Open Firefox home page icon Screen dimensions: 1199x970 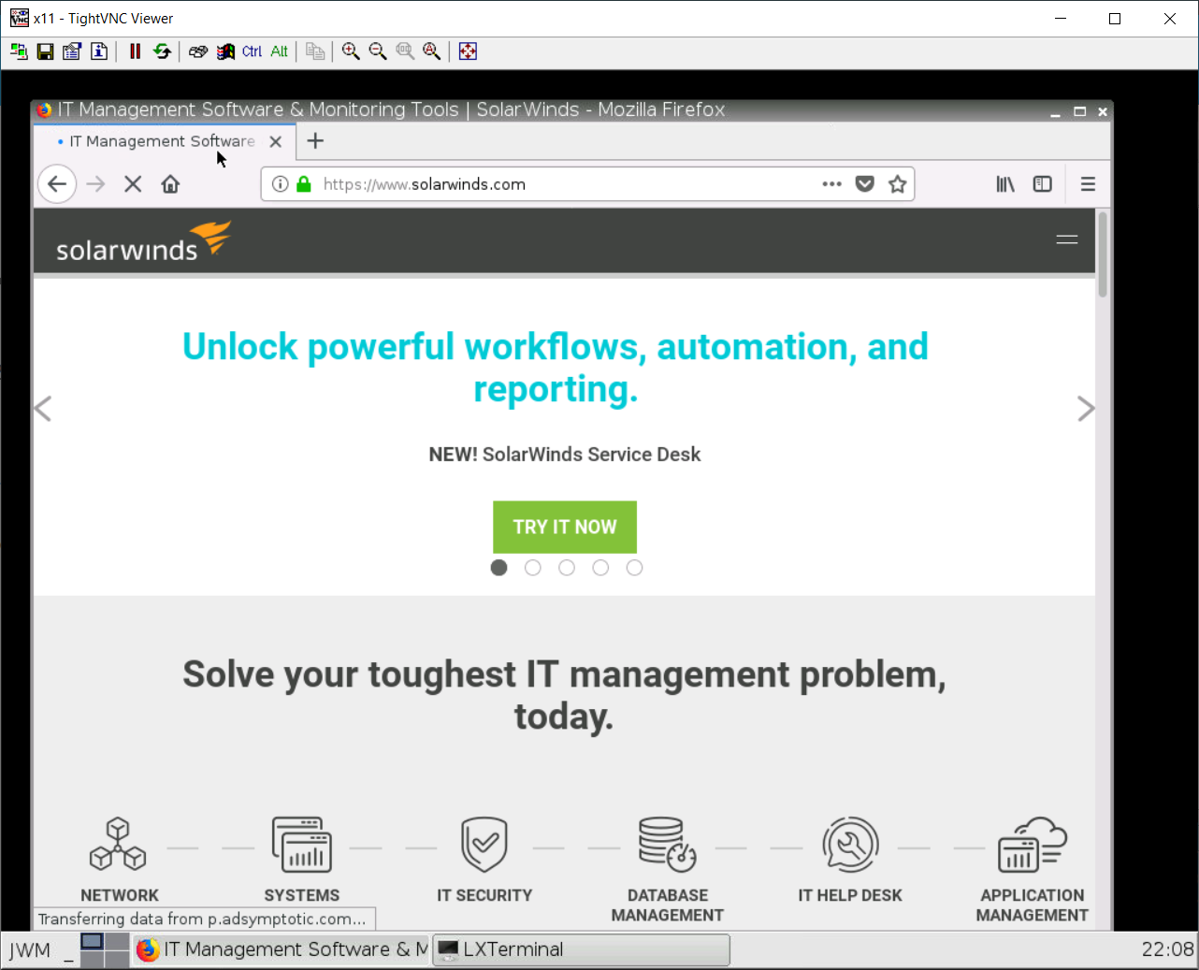click(x=170, y=184)
